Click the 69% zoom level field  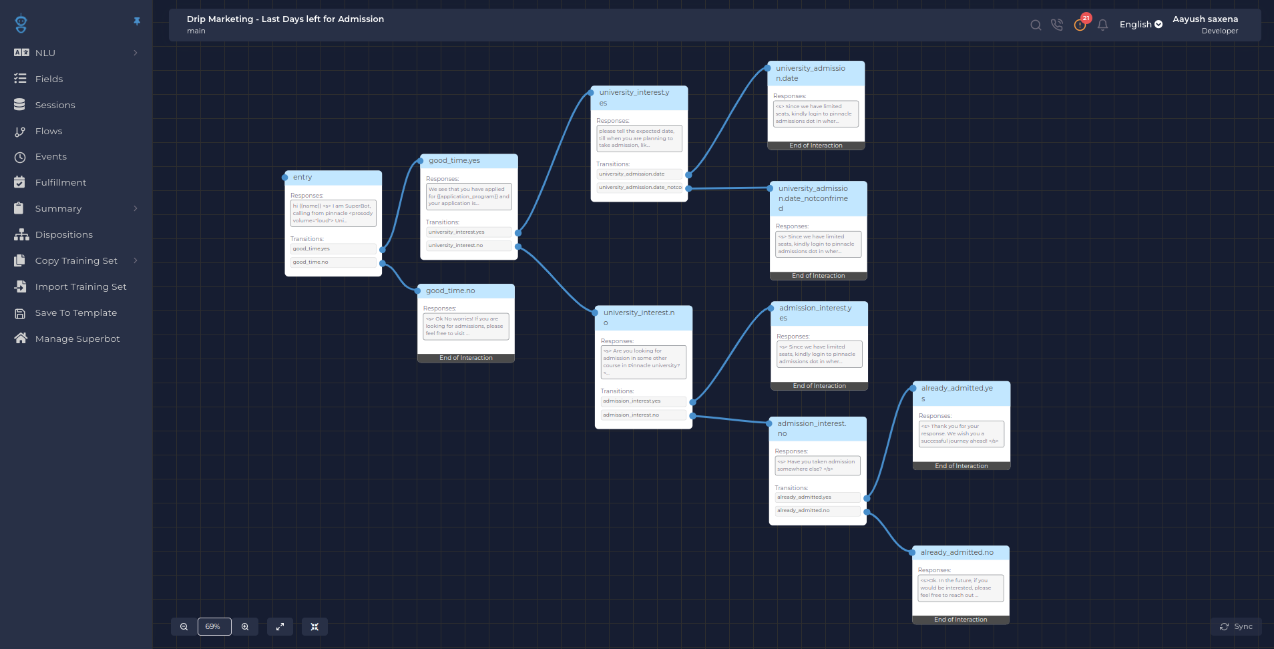pyautogui.click(x=214, y=627)
